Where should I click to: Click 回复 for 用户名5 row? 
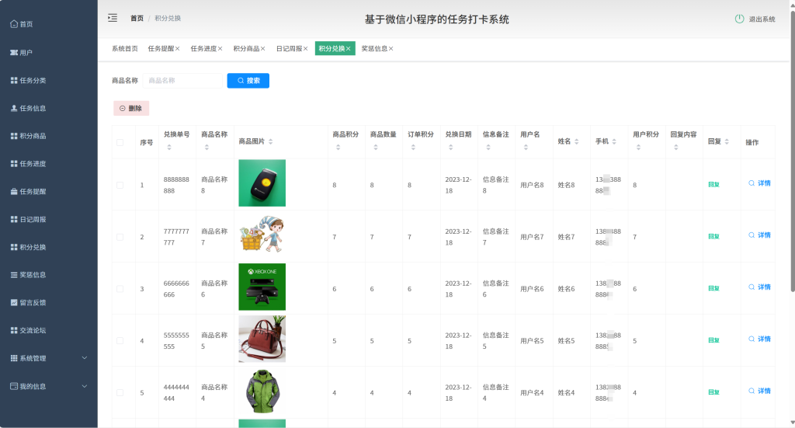click(713, 340)
